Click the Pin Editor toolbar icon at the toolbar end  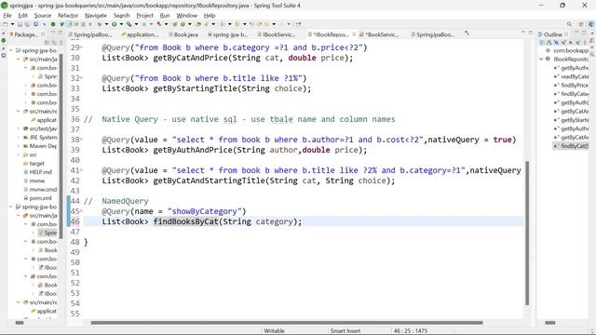click(298, 24)
